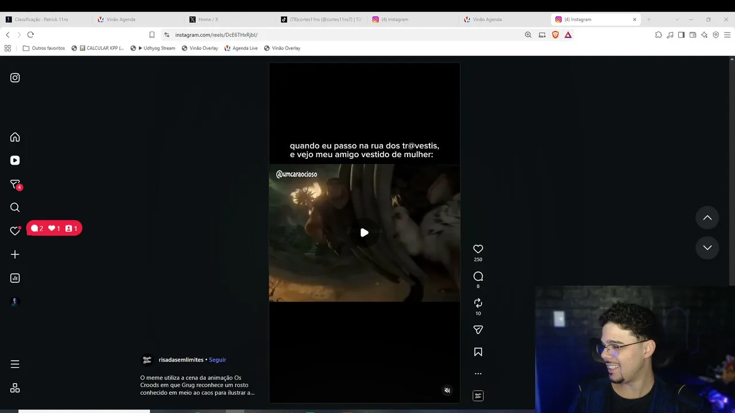The image size is (735, 413).
Task: Open the dashboard chart icon in sidebar
Action: [15, 278]
